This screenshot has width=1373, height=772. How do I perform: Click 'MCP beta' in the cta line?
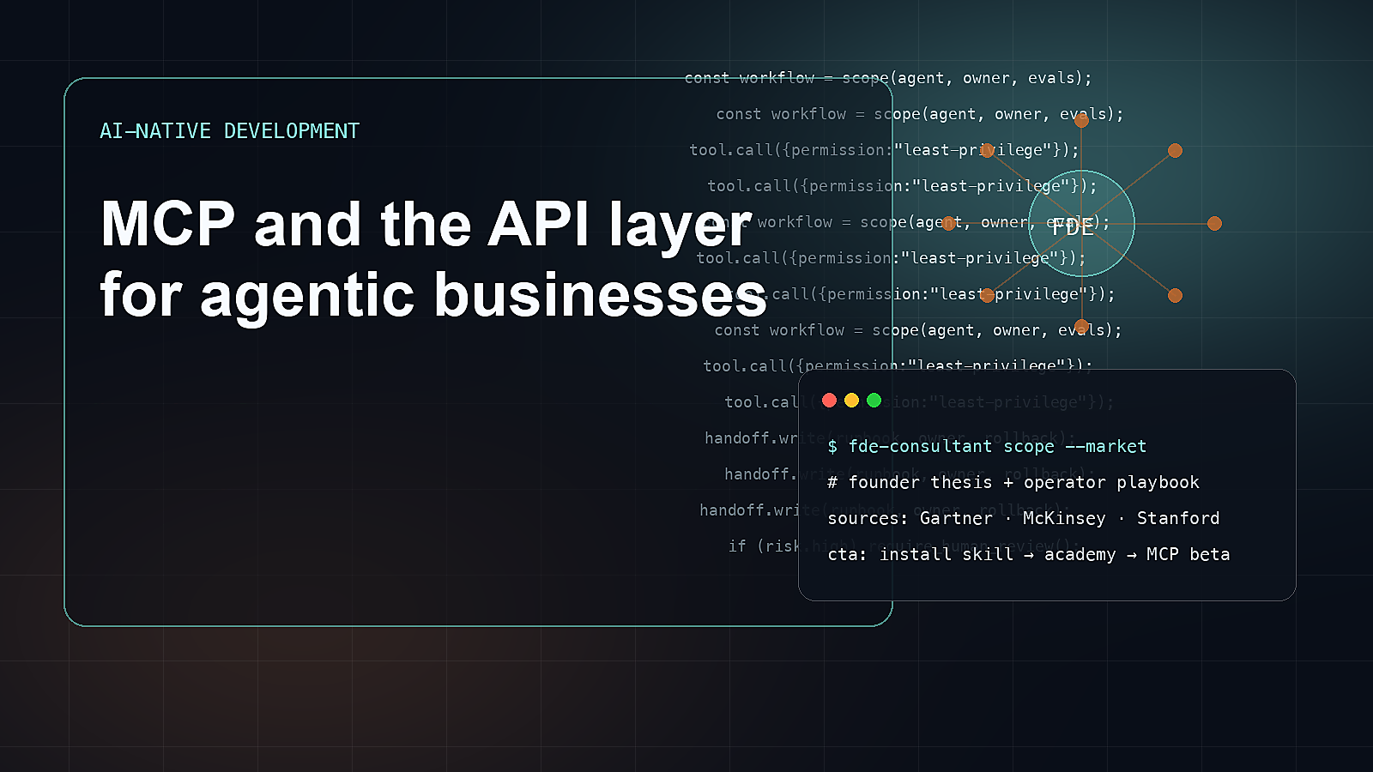[1189, 554]
